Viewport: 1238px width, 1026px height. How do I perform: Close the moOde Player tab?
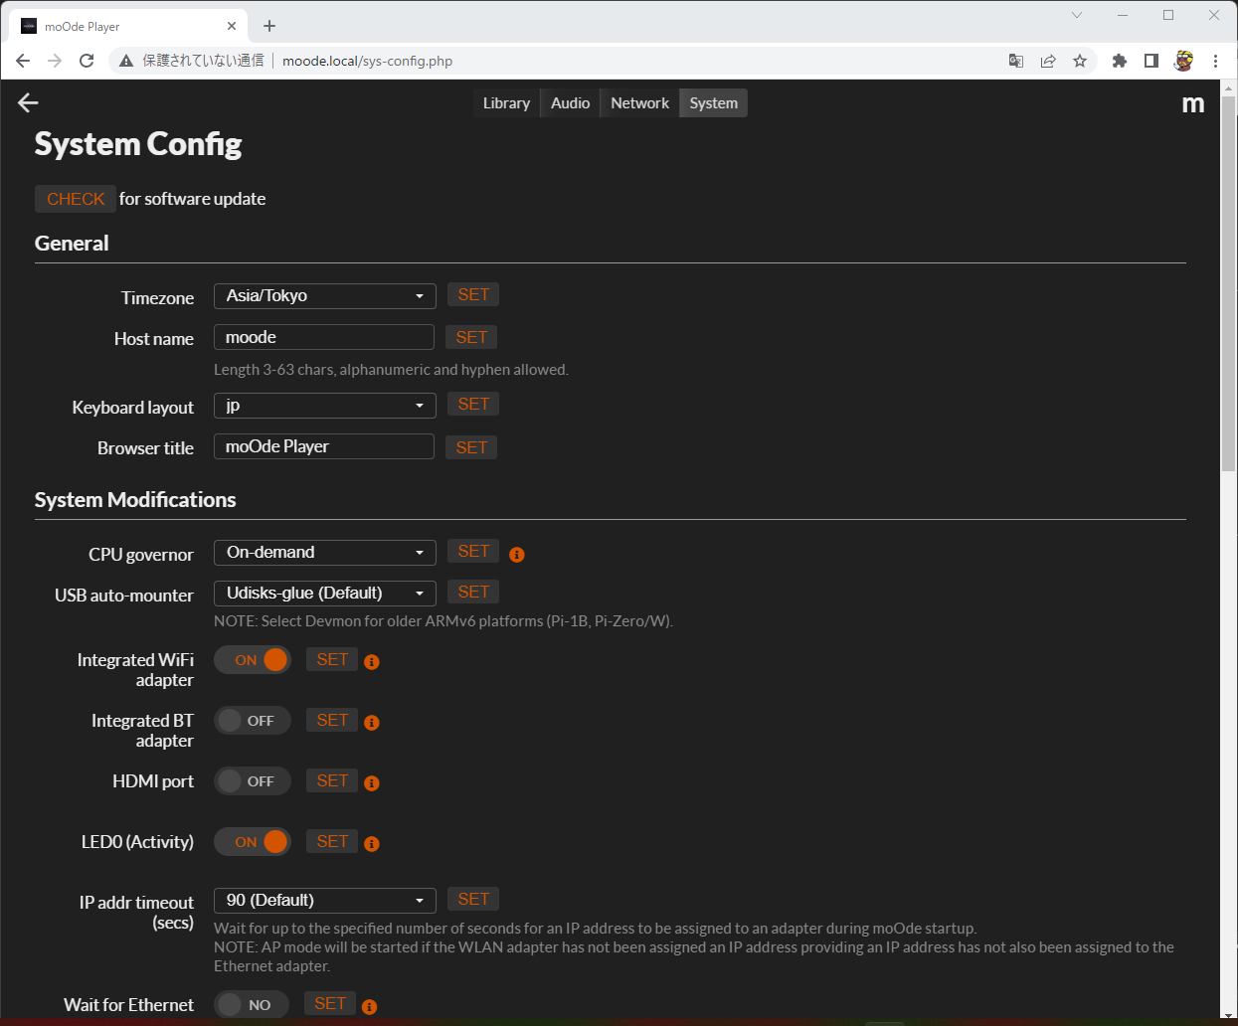(x=232, y=26)
